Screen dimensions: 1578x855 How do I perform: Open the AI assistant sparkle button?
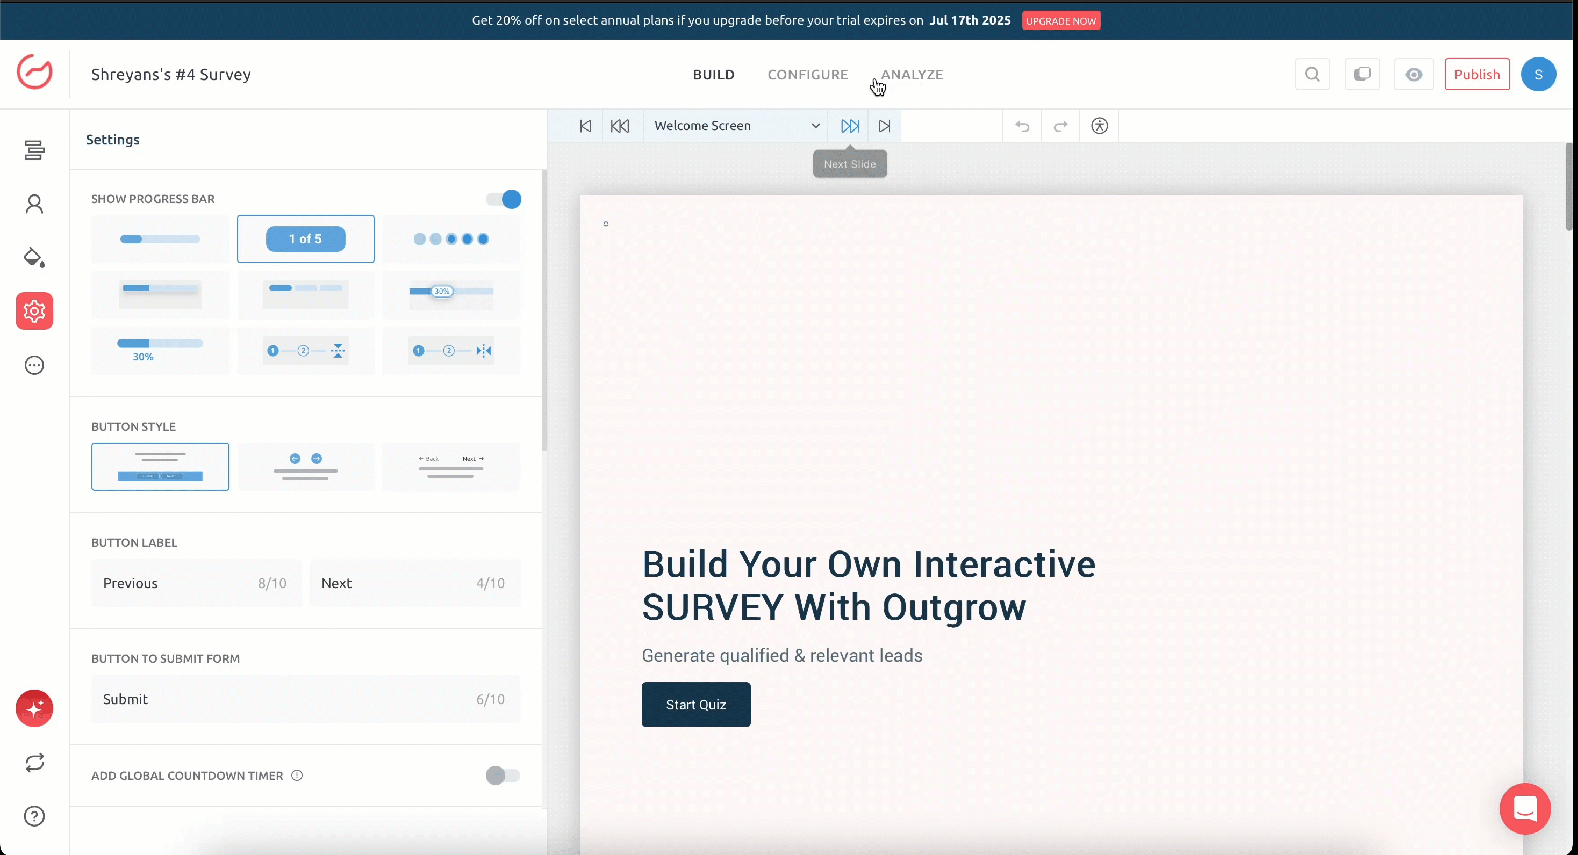[x=34, y=708]
